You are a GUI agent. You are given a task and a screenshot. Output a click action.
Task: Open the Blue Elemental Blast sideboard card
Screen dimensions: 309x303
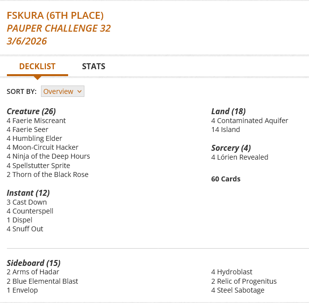pyautogui.click(x=45, y=281)
